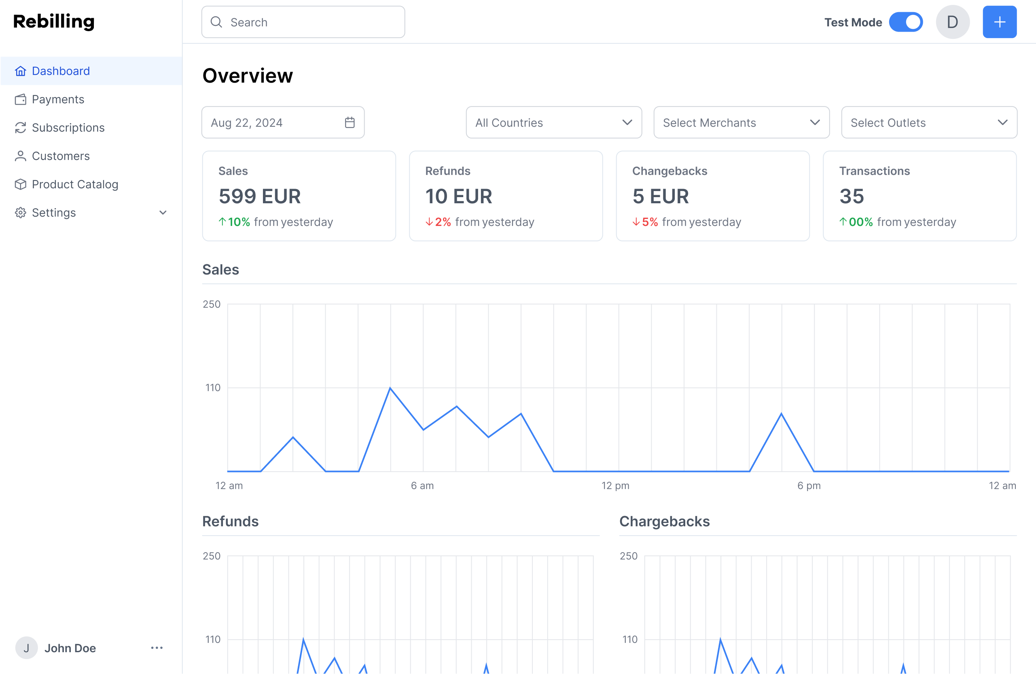1036x674 pixels.
Task: Click the 6 am axis label
Action: coord(422,485)
